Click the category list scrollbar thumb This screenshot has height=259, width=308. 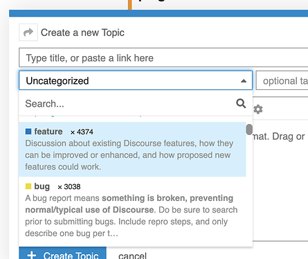[249, 129]
